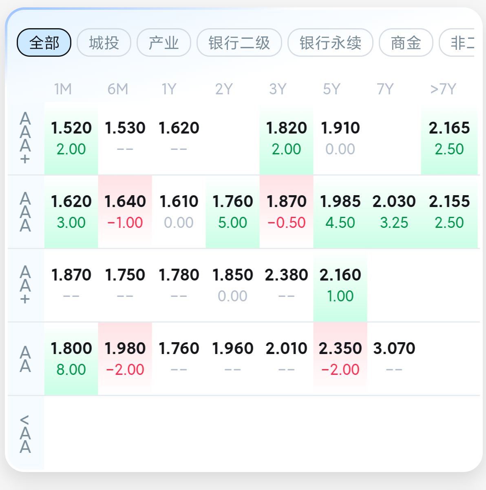Open the 银行二级 tab

point(239,42)
